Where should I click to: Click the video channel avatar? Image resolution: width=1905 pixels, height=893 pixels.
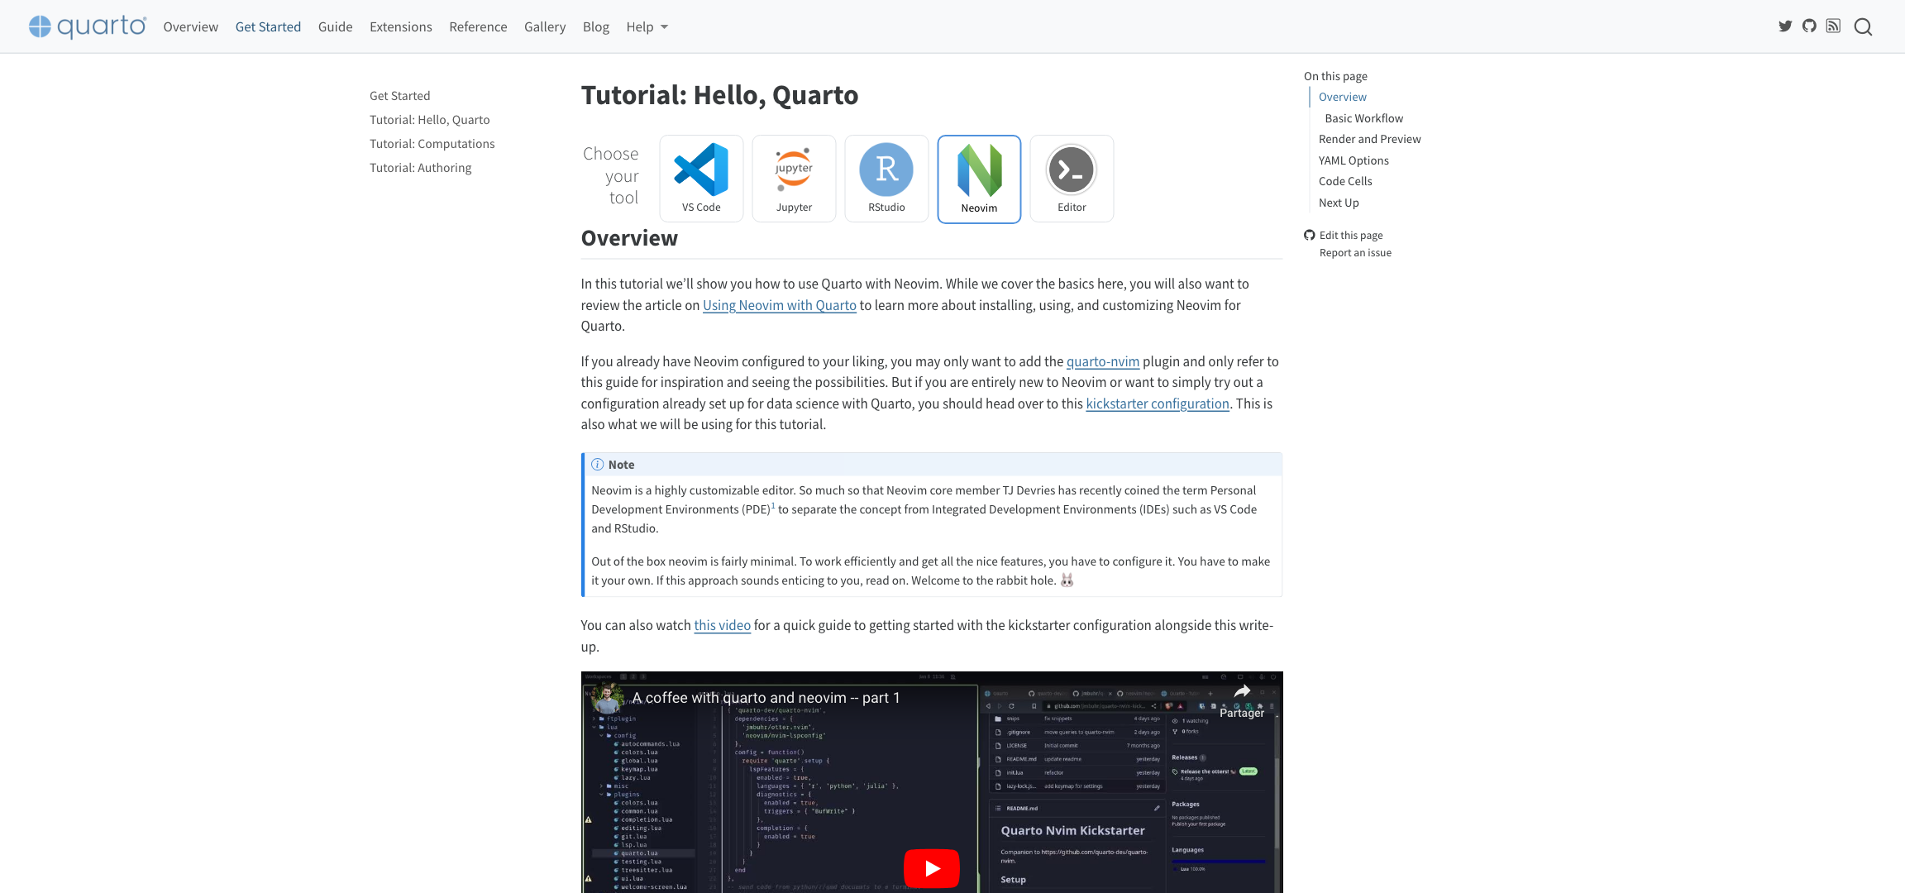coord(607,698)
